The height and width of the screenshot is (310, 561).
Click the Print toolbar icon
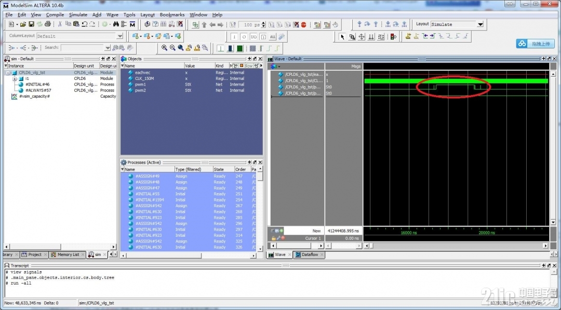[48, 24]
